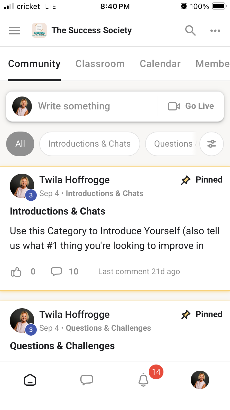The image size is (230, 410).
Task: Start a Go Live video
Action: click(191, 106)
